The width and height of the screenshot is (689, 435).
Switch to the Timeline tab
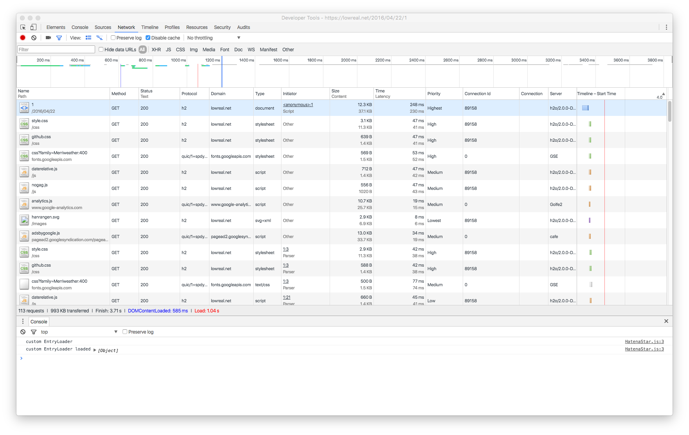[150, 27]
